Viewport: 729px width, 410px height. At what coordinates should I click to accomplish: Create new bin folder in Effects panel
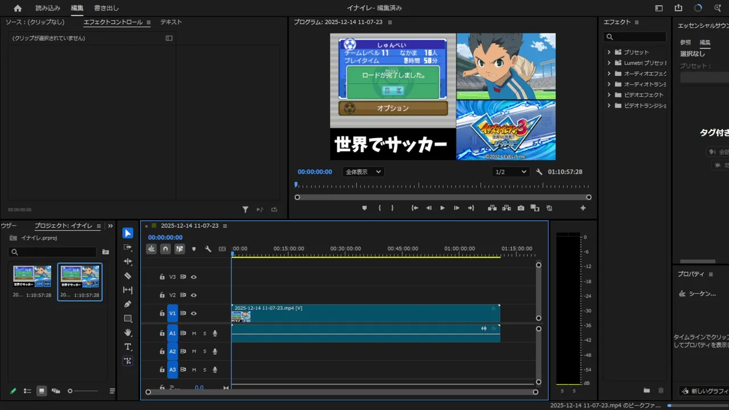pyautogui.click(x=646, y=391)
